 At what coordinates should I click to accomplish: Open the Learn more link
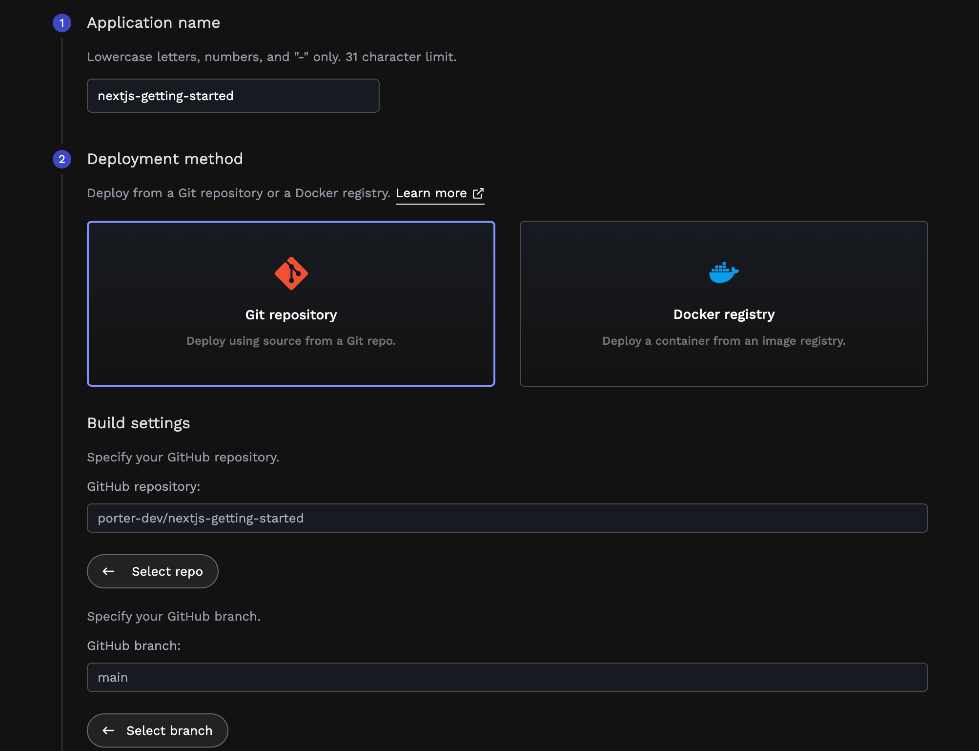[x=431, y=193]
